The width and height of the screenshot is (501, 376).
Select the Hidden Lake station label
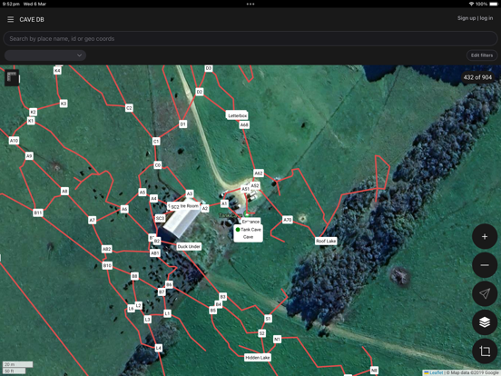(x=257, y=358)
